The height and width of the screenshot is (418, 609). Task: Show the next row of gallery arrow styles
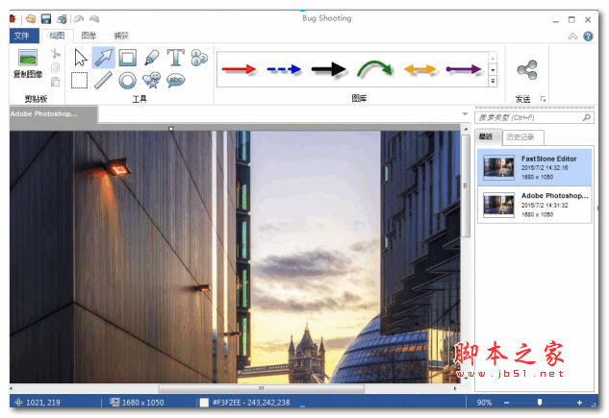pyautogui.click(x=493, y=70)
